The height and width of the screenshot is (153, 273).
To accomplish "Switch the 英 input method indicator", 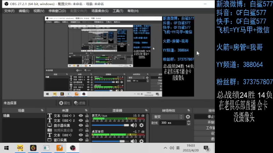I will click(178, 148).
